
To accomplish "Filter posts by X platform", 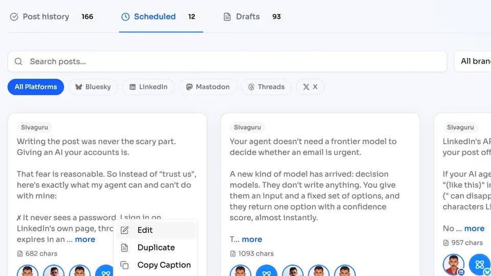I will click(x=310, y=87).
